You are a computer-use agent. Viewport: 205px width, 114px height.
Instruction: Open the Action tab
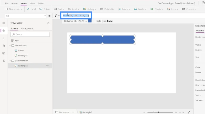coord(41,4)
